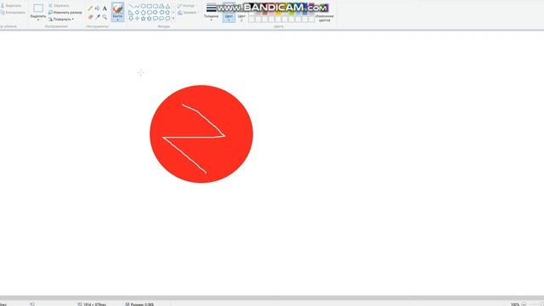Choose the Five-point star shape
Screen dimensions: 544x306
pyautogui.click(x=144, y=19)
